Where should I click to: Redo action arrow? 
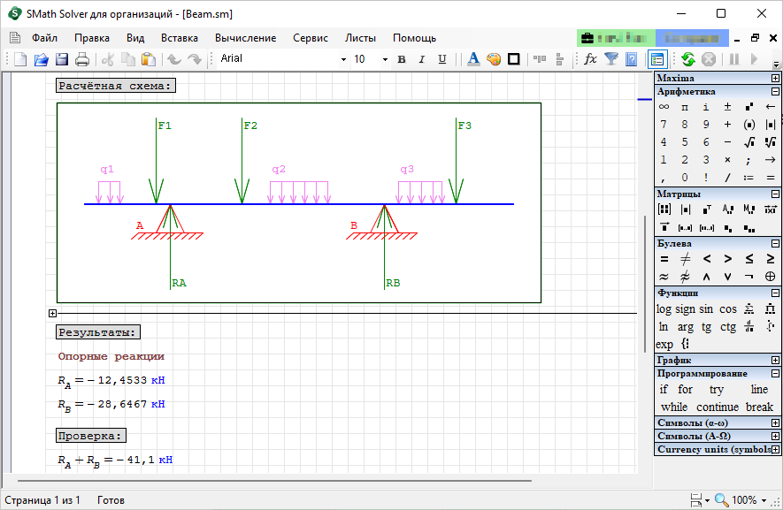[195, 59]
